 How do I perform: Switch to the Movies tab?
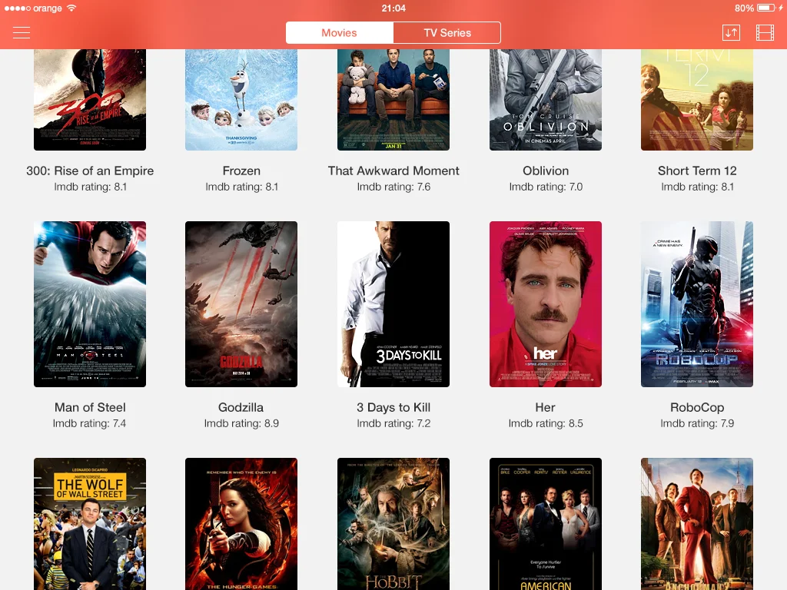click(x=339, y=32)
